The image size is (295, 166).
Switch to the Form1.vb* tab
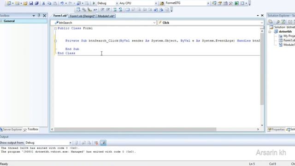60,16
